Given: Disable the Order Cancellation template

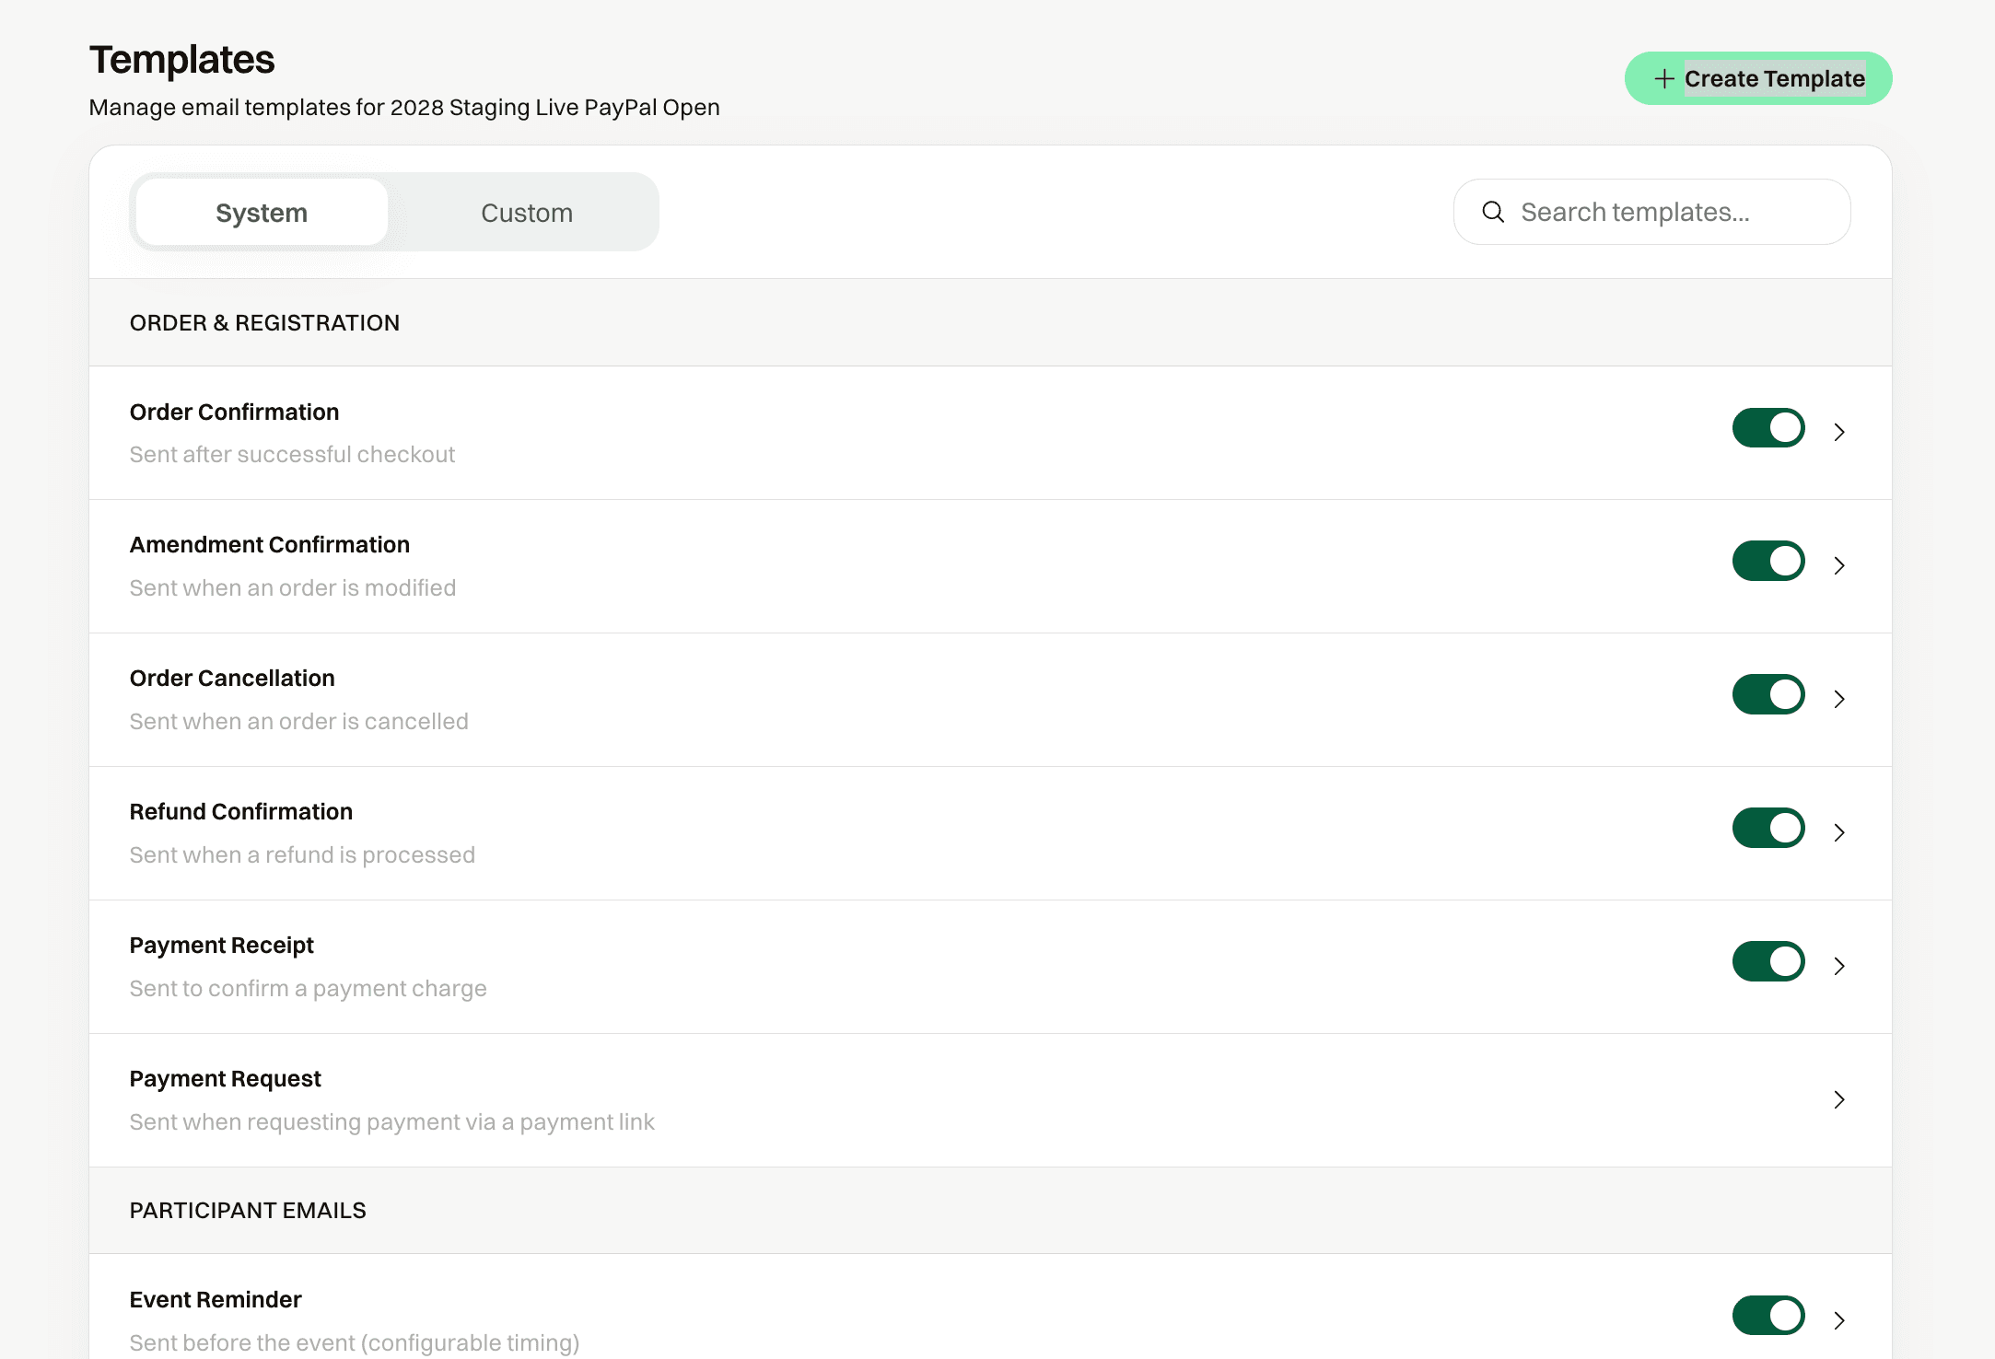Looking at the screenshot, I should (x=1768, y=695).
